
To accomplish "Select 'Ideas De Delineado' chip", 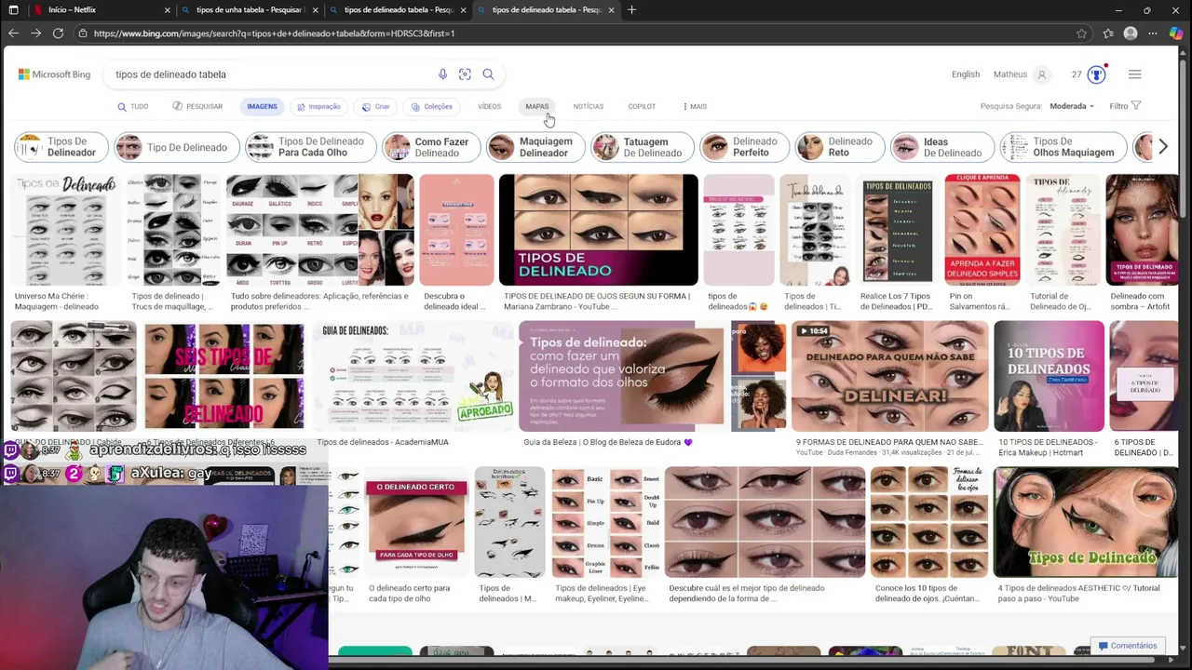I will pos(941,147).
